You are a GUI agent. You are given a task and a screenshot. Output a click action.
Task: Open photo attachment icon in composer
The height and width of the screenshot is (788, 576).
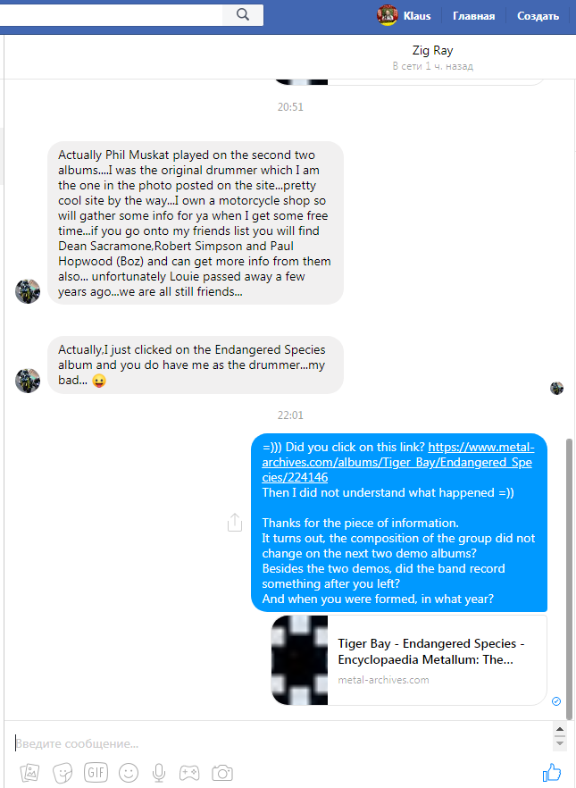[x=29, y=773]
